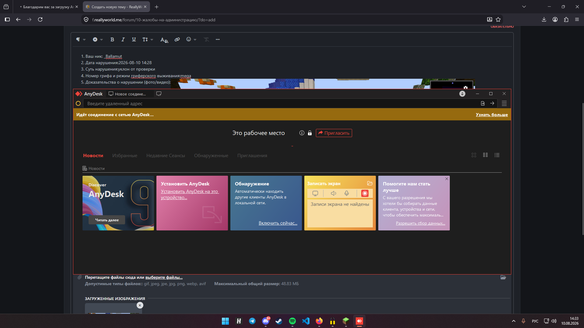Open AnyDesk file transfer icon by address

[483, 103]
